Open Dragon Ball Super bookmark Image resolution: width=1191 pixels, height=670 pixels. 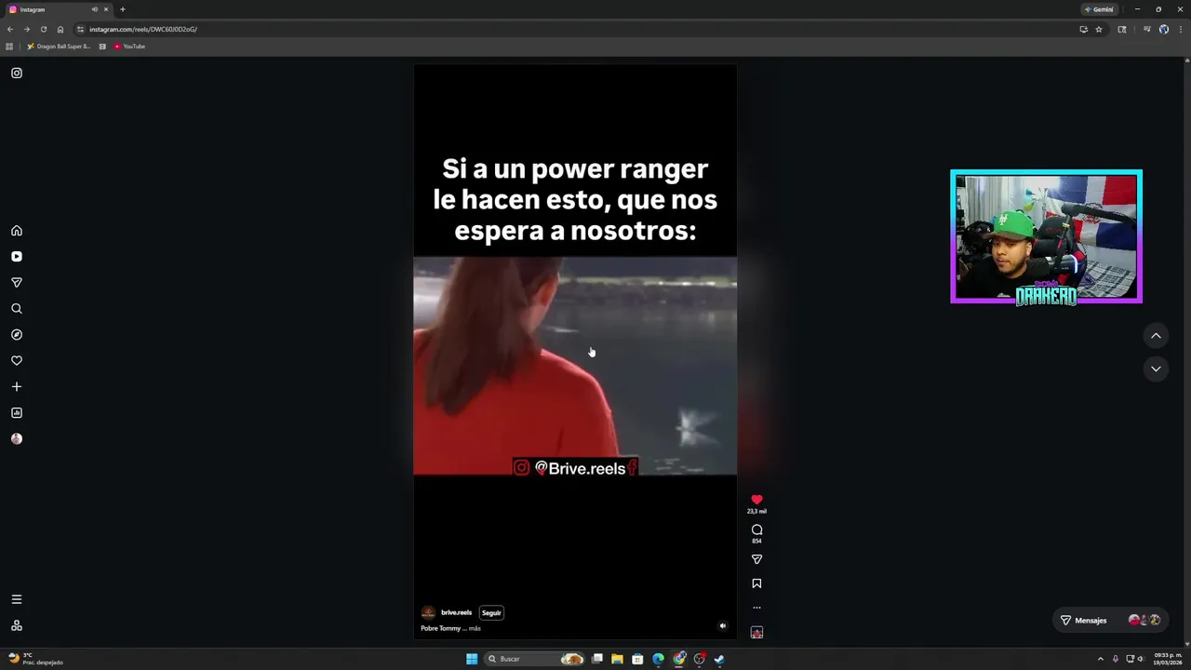point(59,47)
